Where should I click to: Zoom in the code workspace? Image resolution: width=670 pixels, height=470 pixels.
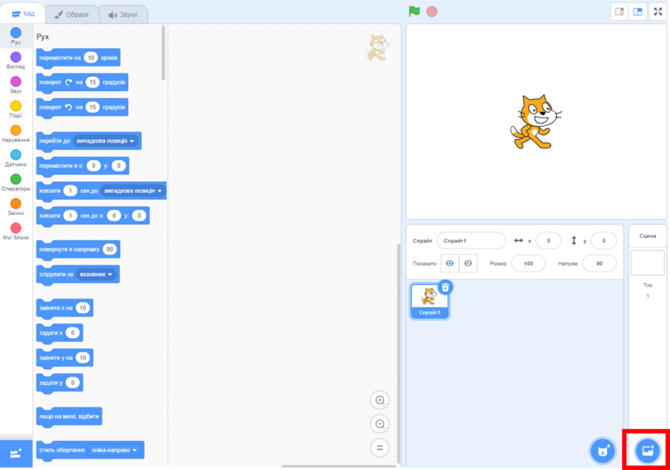tap(379, 400)
